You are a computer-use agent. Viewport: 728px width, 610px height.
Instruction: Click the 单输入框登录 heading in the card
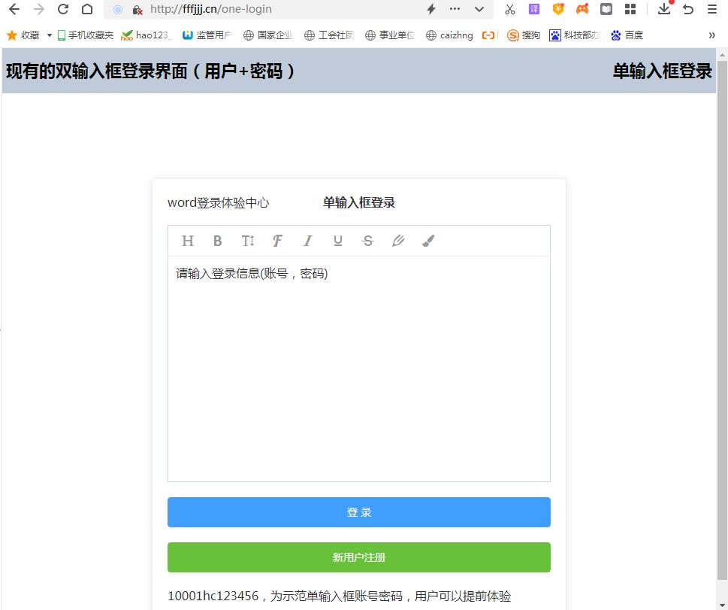tap(359, 203)
